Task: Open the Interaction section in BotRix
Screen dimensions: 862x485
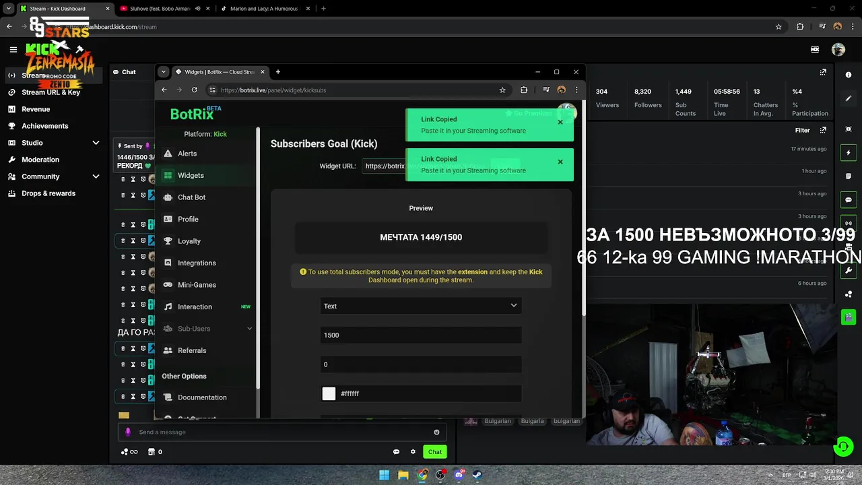Action: tap(206, 306)
